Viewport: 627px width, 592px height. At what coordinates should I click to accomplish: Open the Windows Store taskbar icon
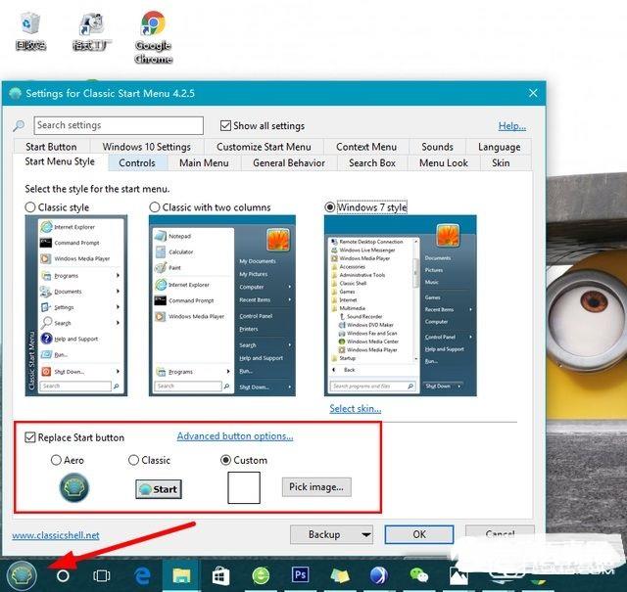[220, 575]
